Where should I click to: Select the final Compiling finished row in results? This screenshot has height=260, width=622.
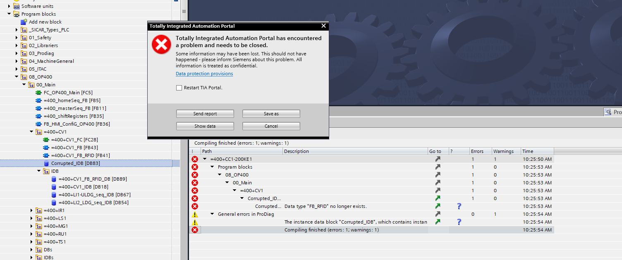371,230
